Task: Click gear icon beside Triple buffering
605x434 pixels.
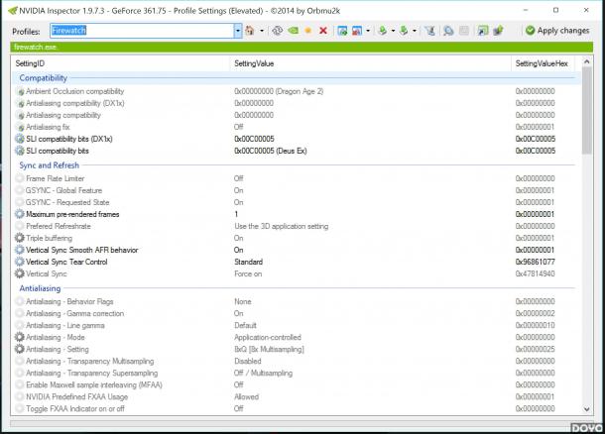Action: (19, 238)
